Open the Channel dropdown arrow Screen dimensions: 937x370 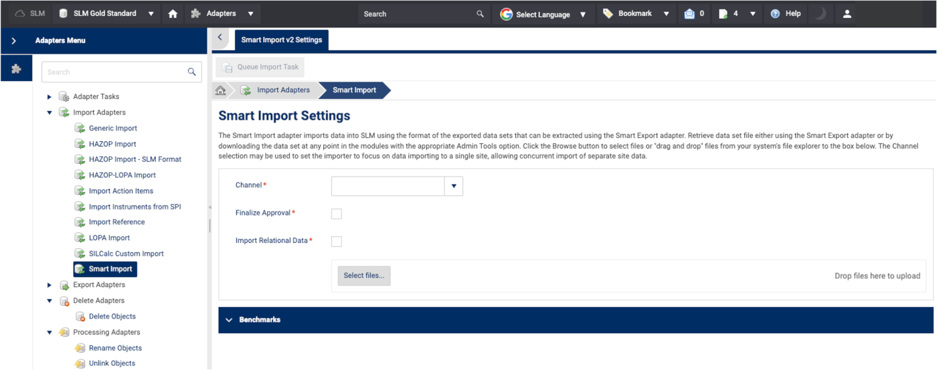point(454,186)
